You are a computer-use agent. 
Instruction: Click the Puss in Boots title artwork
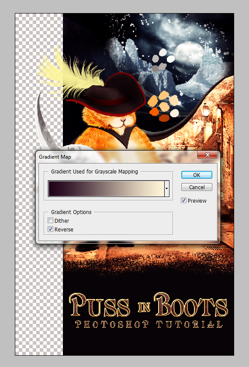(149, 305)
